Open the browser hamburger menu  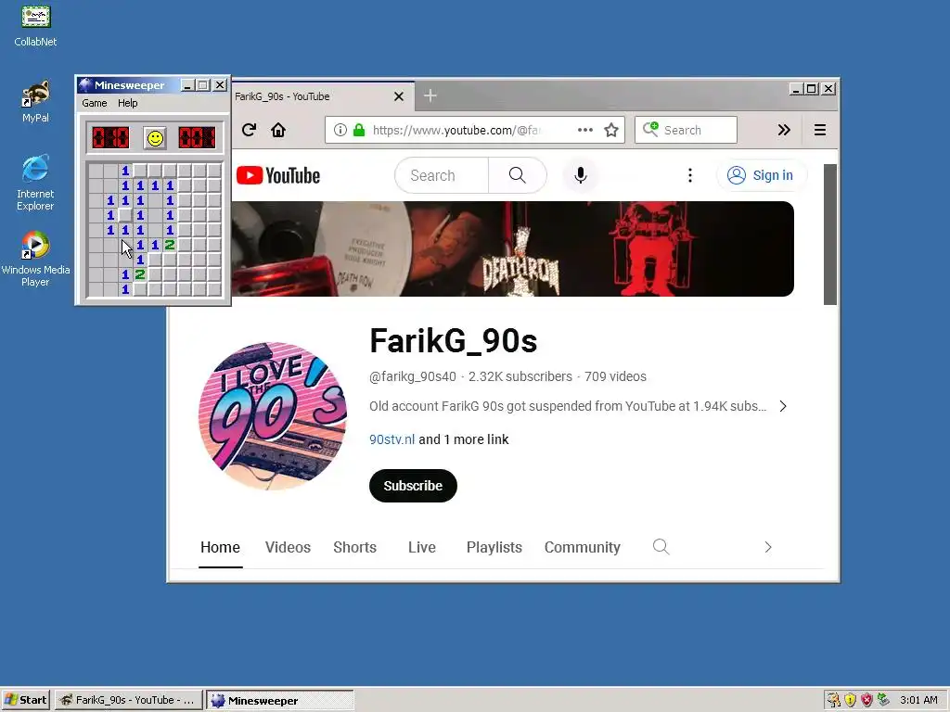(820, 130)
